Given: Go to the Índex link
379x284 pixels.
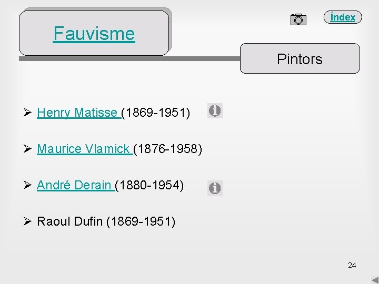Looking at the screenshot, I should (x=343, y=17).
